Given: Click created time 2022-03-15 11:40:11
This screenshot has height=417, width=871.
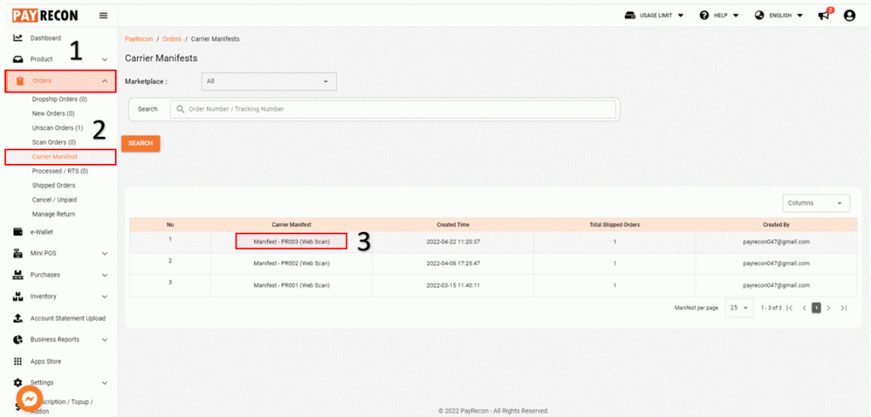Looking at the screenshot, I should (453, 285).
